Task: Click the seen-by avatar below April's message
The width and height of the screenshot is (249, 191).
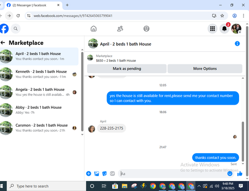Action: [x=235, y=137]
